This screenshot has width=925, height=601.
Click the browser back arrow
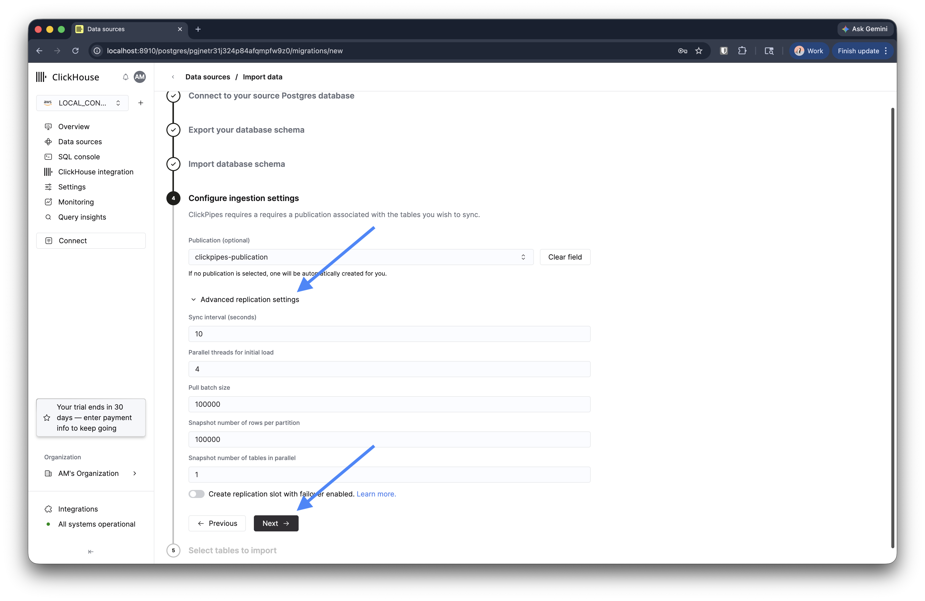39,51
